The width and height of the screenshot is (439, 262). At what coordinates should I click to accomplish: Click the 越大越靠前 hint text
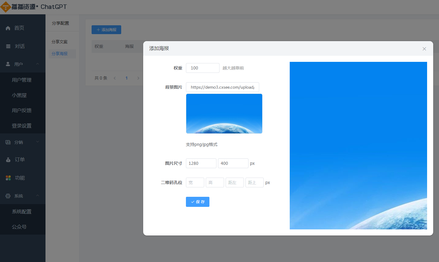233,68
